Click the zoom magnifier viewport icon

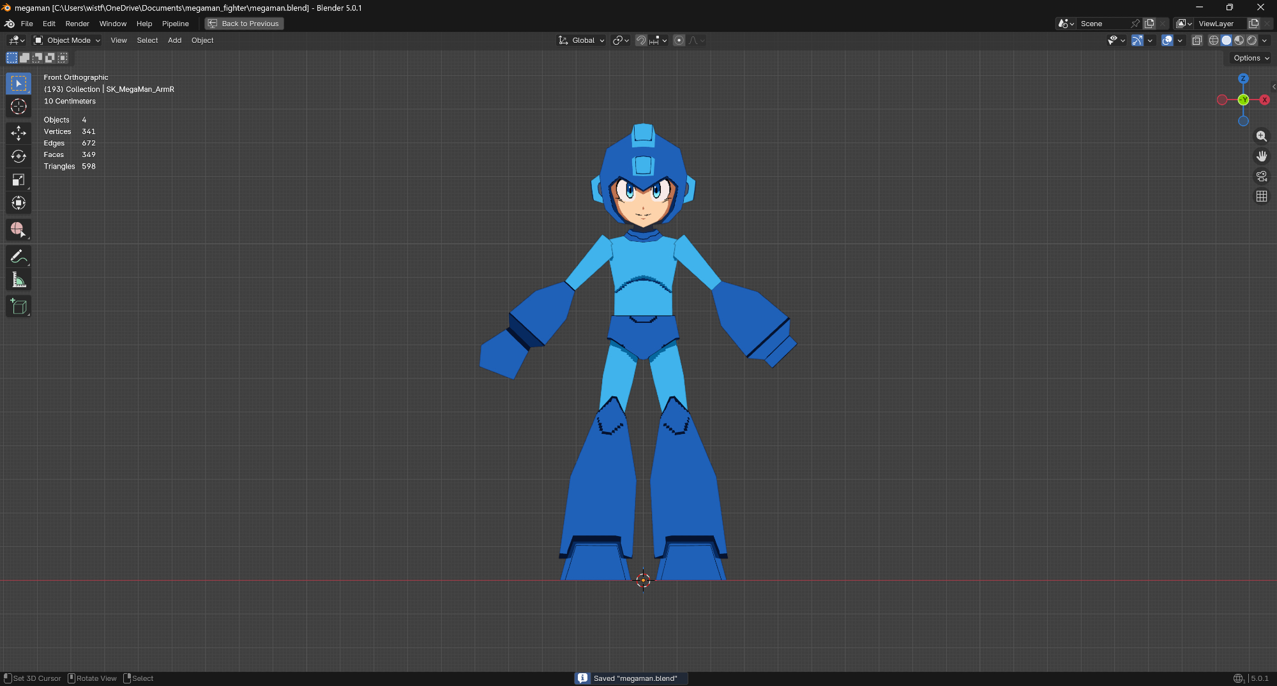(1261, 136)
